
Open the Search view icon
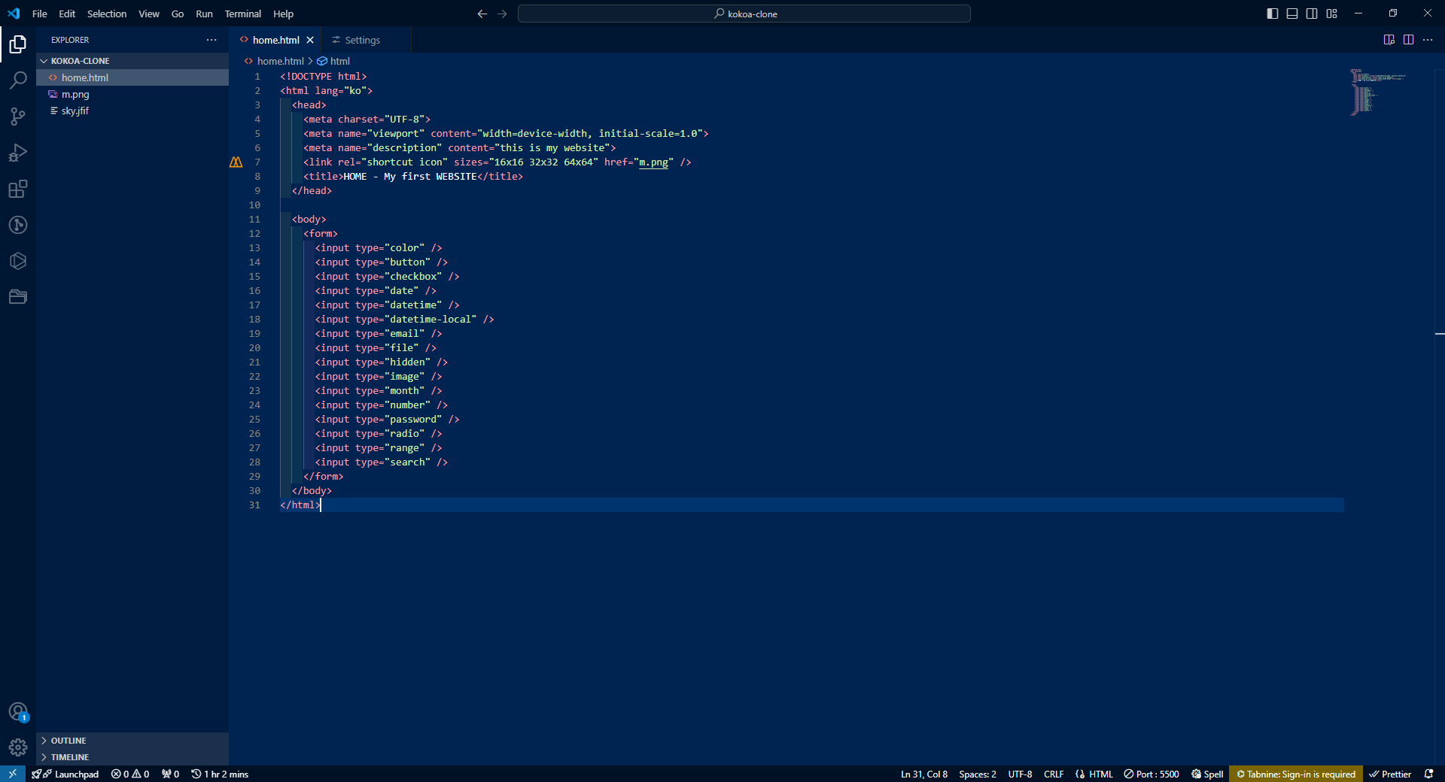click(18, 80)
